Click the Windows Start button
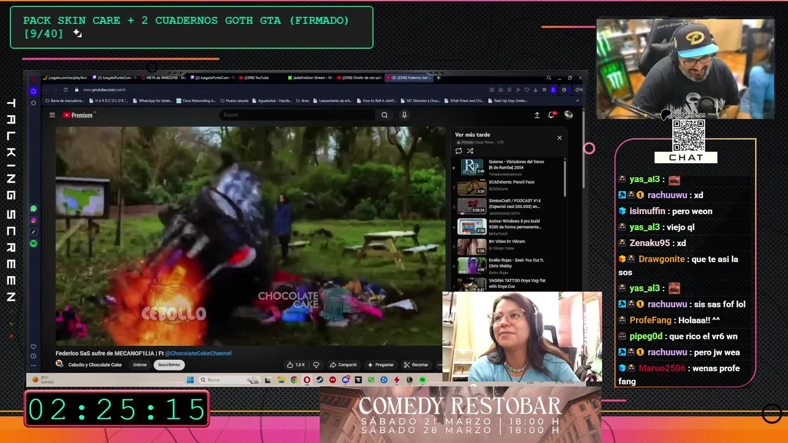 (x=190, y=380)
